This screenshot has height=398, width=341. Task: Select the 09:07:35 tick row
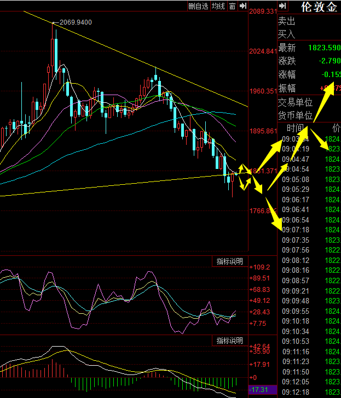pyautogui.click(x=311, y=240)
